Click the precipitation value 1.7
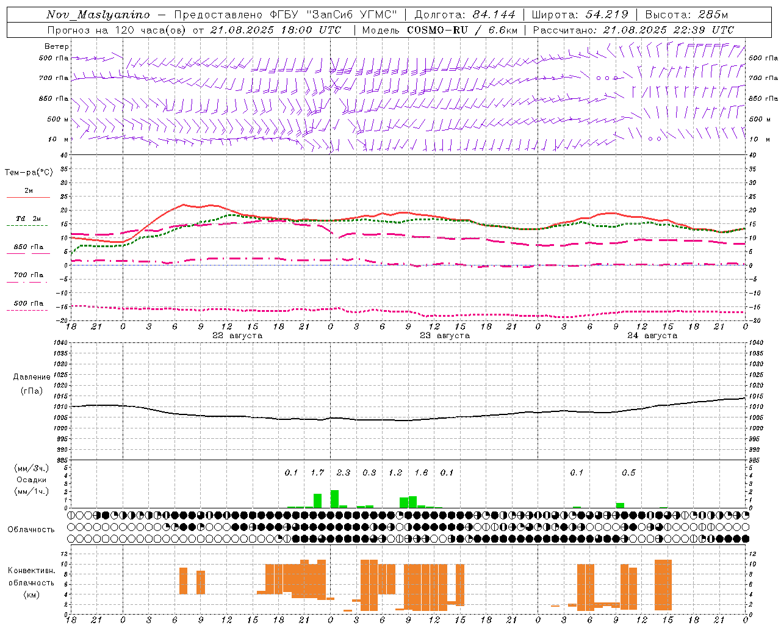The width and height of the screenshot is (781, 625). click(317, 473)
